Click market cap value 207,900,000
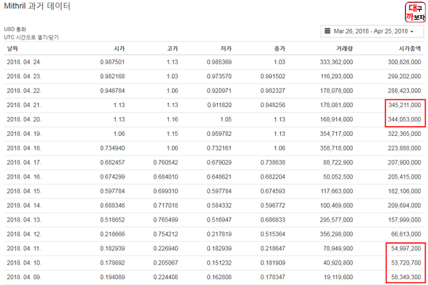 click(404, 162)
